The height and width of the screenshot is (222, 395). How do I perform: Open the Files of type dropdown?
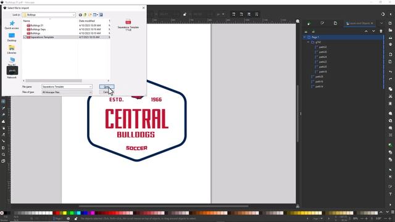(67, 92)
